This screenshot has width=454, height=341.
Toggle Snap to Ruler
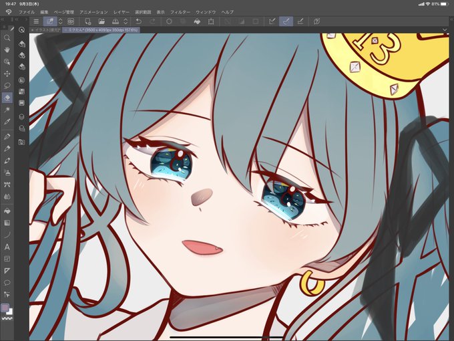(x=272, y=21)
